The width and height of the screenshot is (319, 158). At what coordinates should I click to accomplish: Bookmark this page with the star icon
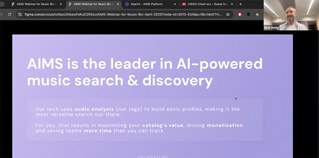(228, 14)
